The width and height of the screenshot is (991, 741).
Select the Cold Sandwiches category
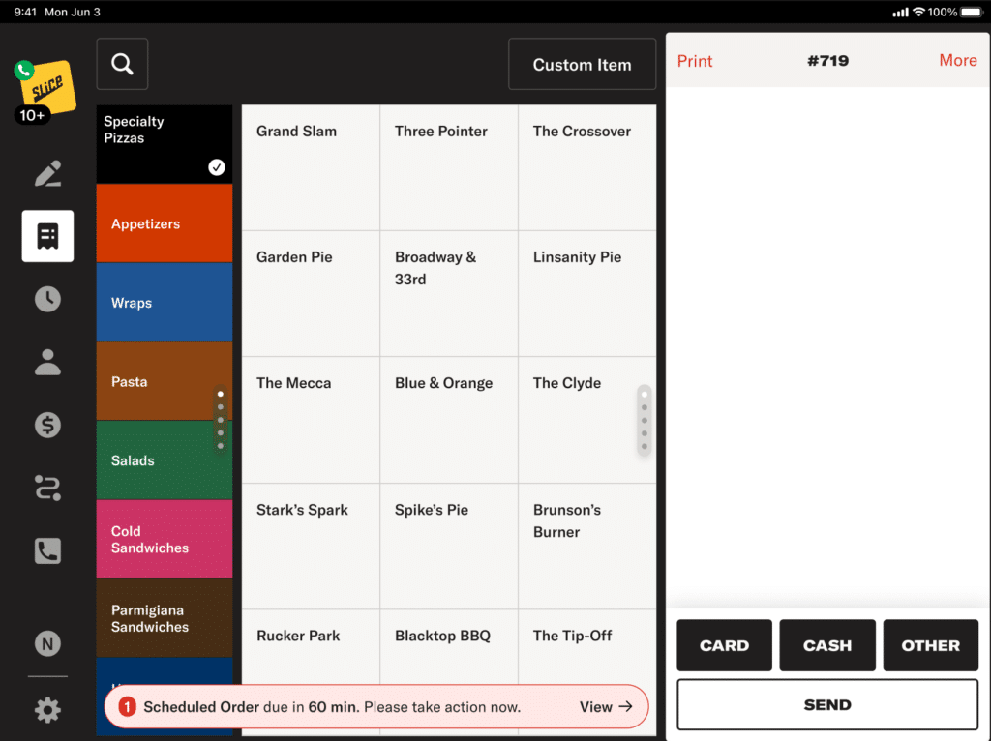click(165, 540)
